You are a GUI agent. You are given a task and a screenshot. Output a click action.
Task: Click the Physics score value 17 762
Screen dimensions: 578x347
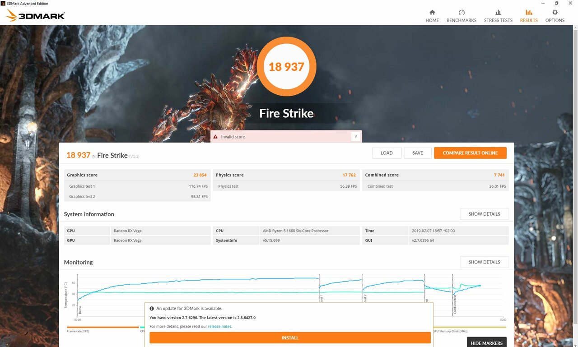(x=349, y=175)
